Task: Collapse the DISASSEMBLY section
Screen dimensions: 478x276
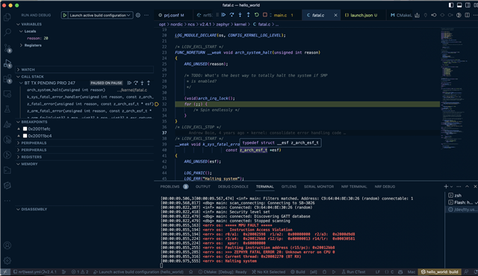Action: click(84, 209)
